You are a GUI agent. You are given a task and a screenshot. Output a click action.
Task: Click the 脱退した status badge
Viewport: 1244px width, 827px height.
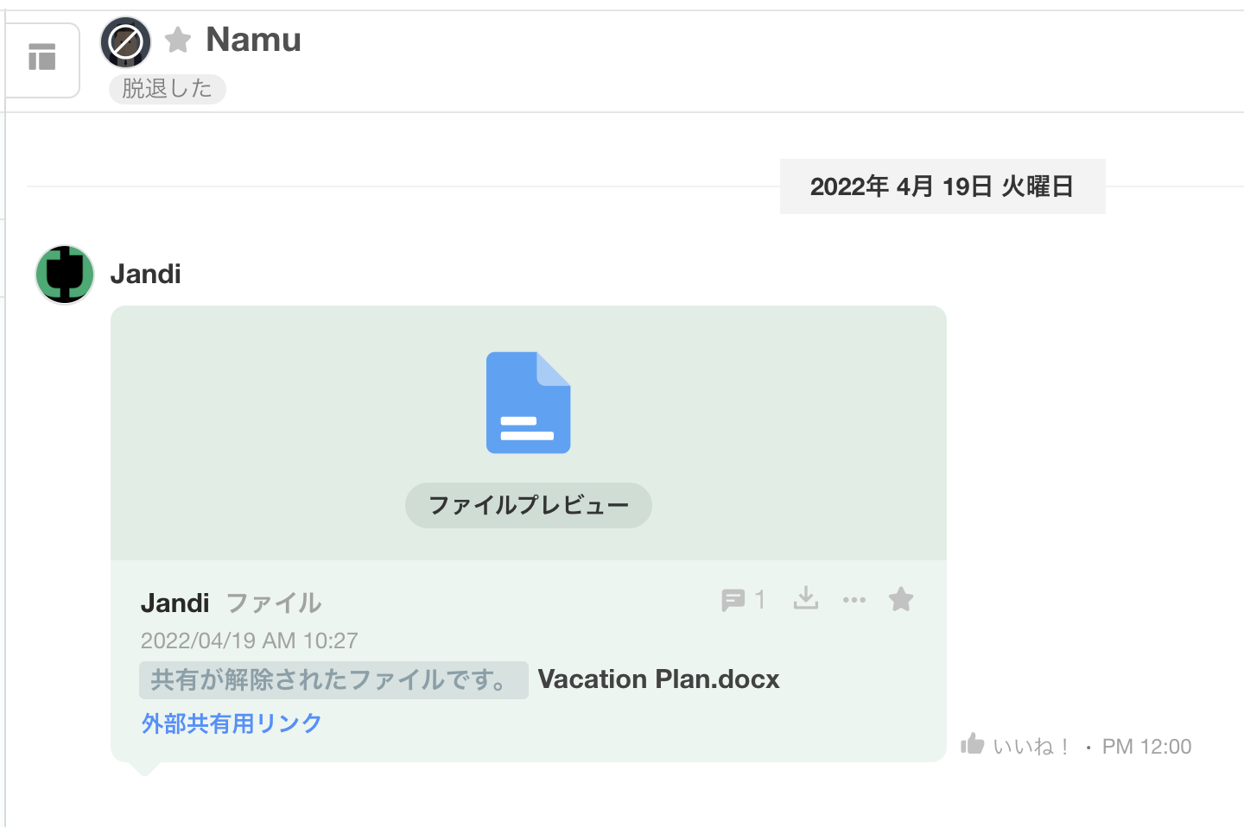point(168,89)
